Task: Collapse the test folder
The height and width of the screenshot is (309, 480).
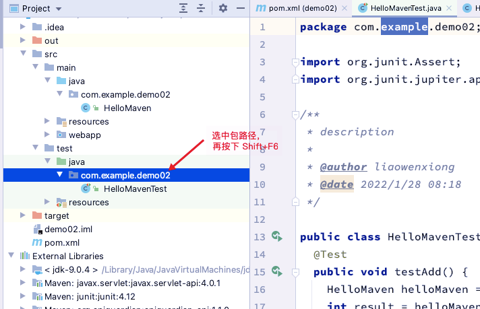Action: coord(36,147)
